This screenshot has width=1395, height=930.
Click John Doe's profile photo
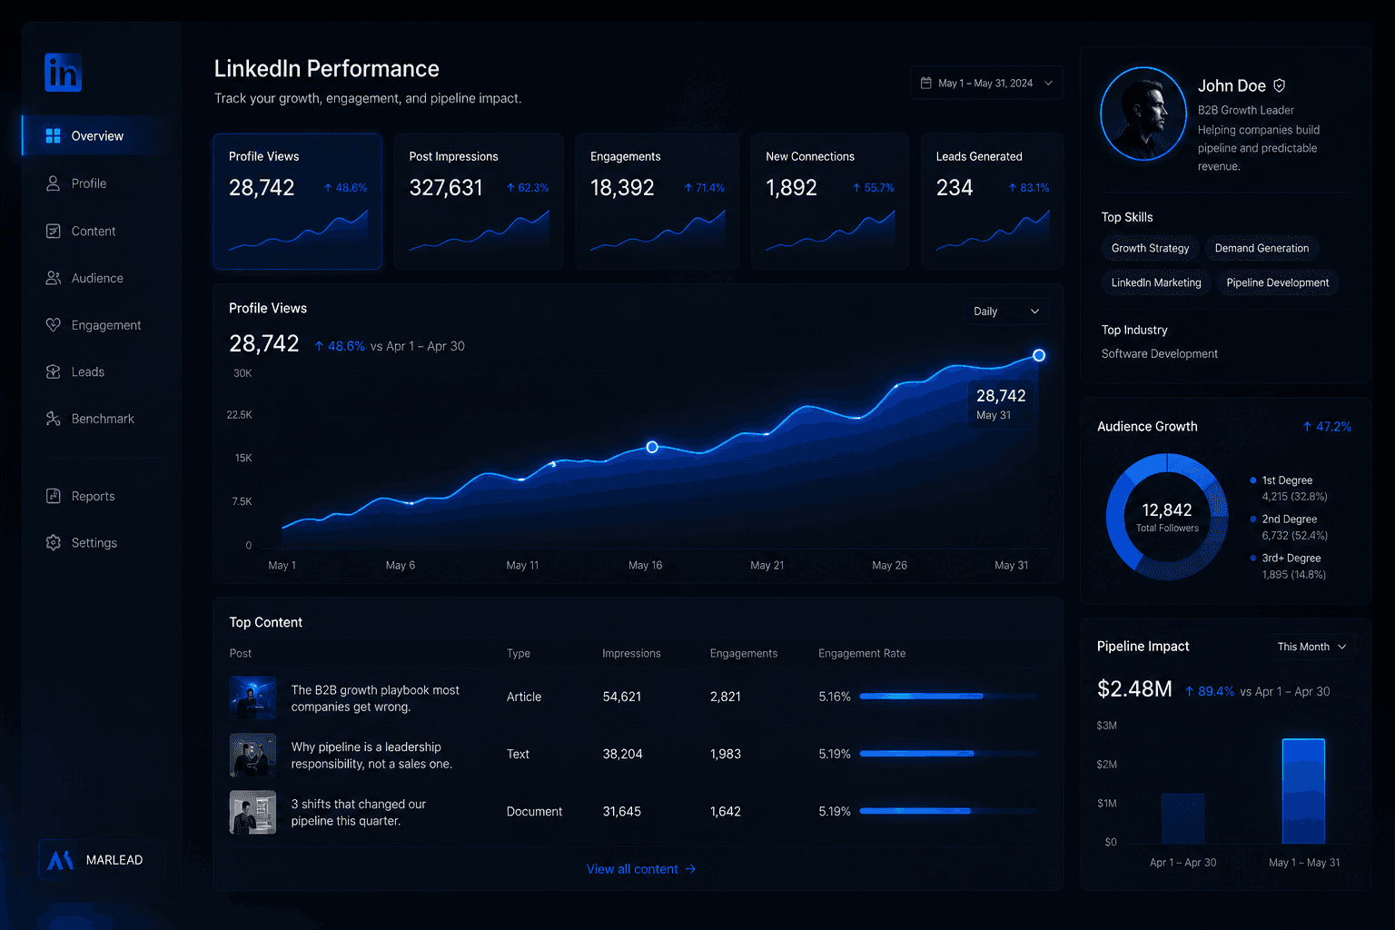[1143, 114]
